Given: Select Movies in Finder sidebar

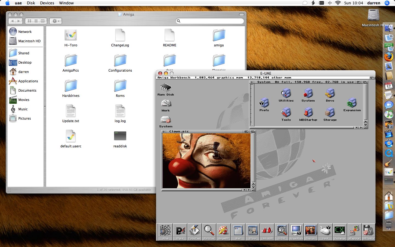Looking at the screenshot, I should [x=26, y=100].
